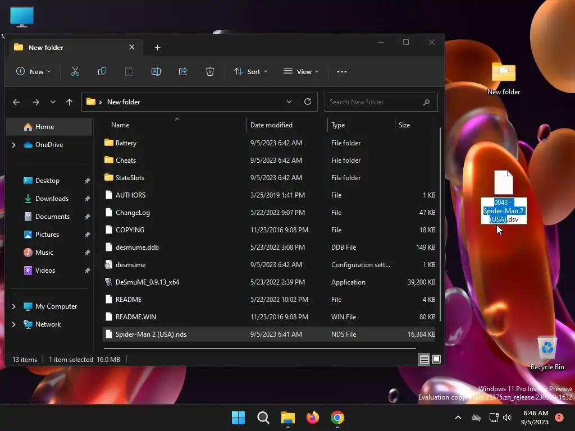The width and height of the screenshot is (575, 431).
Task: Open the Sort dropdown
Action: (x=251, y=71)
